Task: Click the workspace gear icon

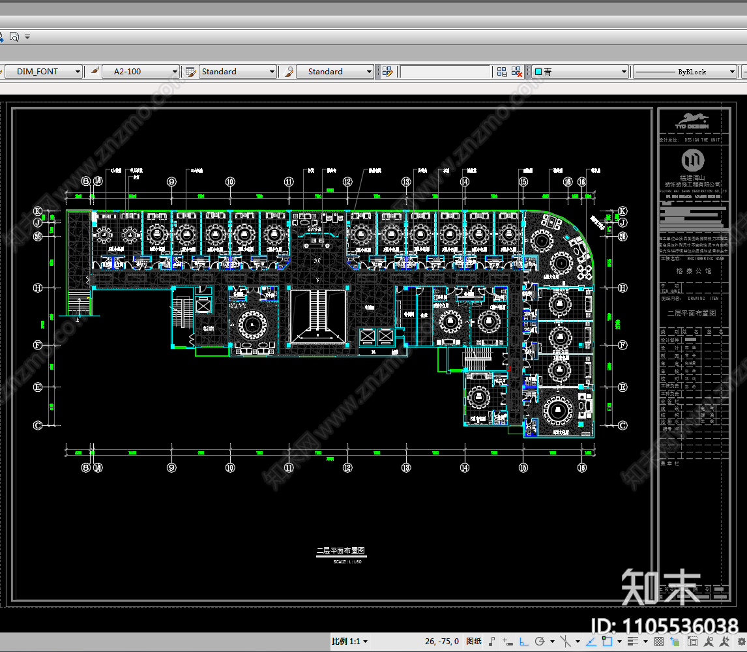Action: (x=742, y=642)
